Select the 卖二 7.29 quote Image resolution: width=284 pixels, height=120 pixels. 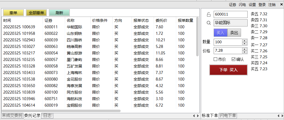click(x=259, y=32)
